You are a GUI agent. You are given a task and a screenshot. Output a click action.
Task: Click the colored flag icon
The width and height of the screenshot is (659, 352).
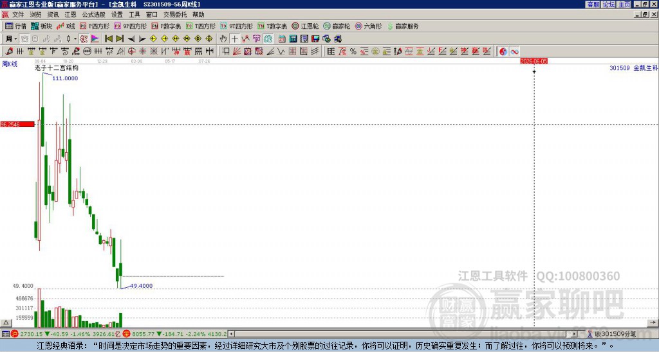[95, 39]
